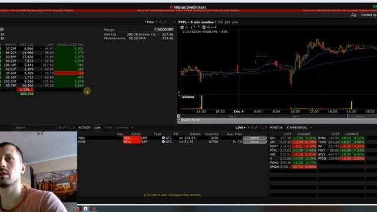
Task: Select the AMZN row in monitor watchlist
Action: (293, 167)
